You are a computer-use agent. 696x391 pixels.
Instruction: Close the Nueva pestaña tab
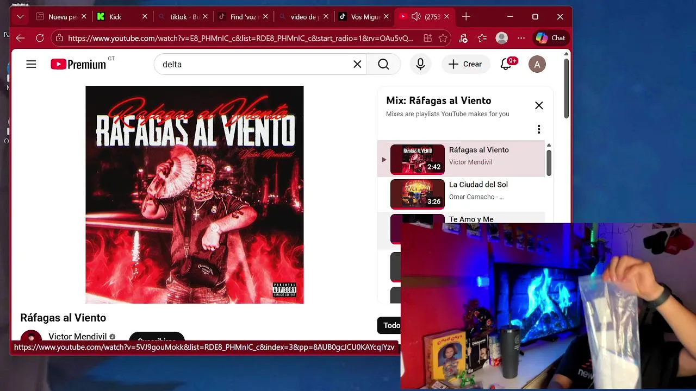[84, 17]
